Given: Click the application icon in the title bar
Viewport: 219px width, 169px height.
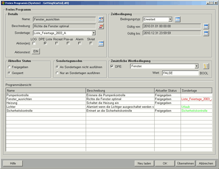Looking at the screenshot, I should (x=3, y=3).
